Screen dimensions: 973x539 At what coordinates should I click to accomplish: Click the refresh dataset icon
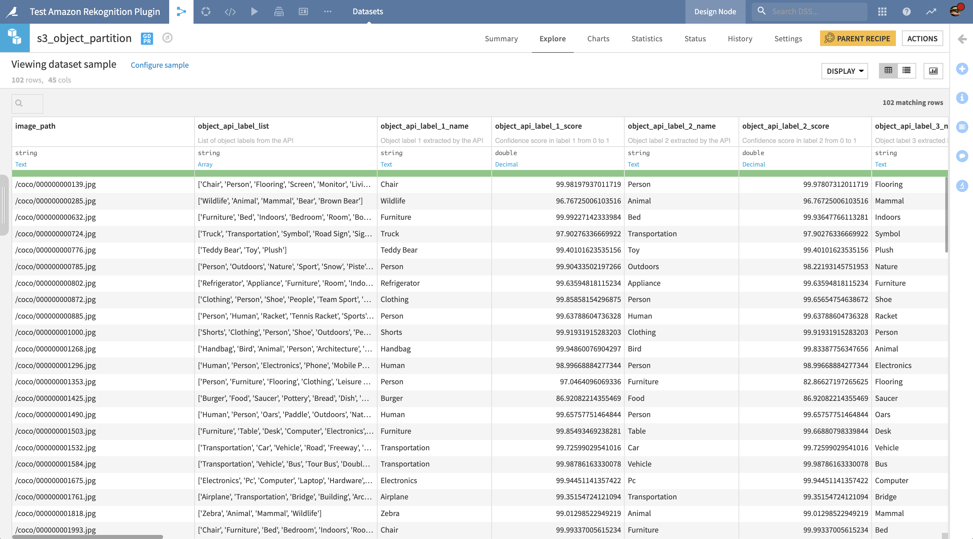click(x=207, y=11)
